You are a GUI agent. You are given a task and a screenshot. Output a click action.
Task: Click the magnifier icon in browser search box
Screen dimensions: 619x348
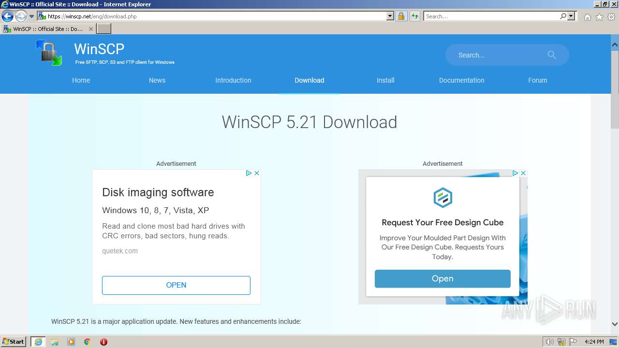pyautogui.click(x=563, y=16)
